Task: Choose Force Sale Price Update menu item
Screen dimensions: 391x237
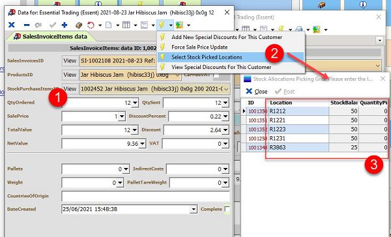Action: tap(199, 47)
